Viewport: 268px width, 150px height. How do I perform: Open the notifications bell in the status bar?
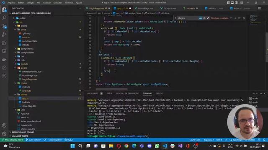tap(264, 140)
